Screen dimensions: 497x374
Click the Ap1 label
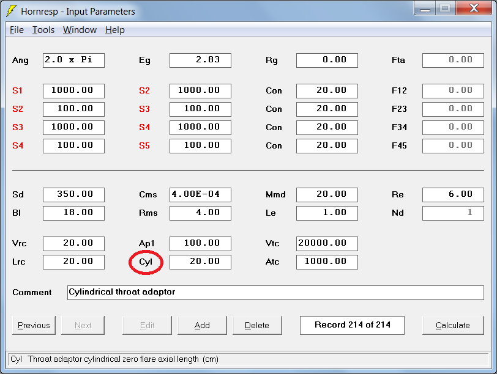coord(147,244)
